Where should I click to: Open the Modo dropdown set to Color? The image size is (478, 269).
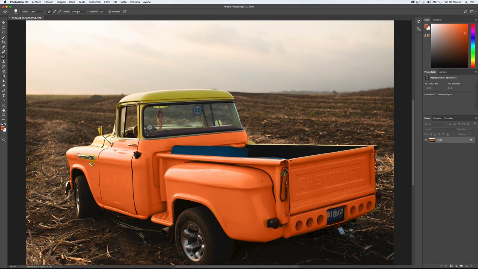pyautogui.click(x=37, y=12)
